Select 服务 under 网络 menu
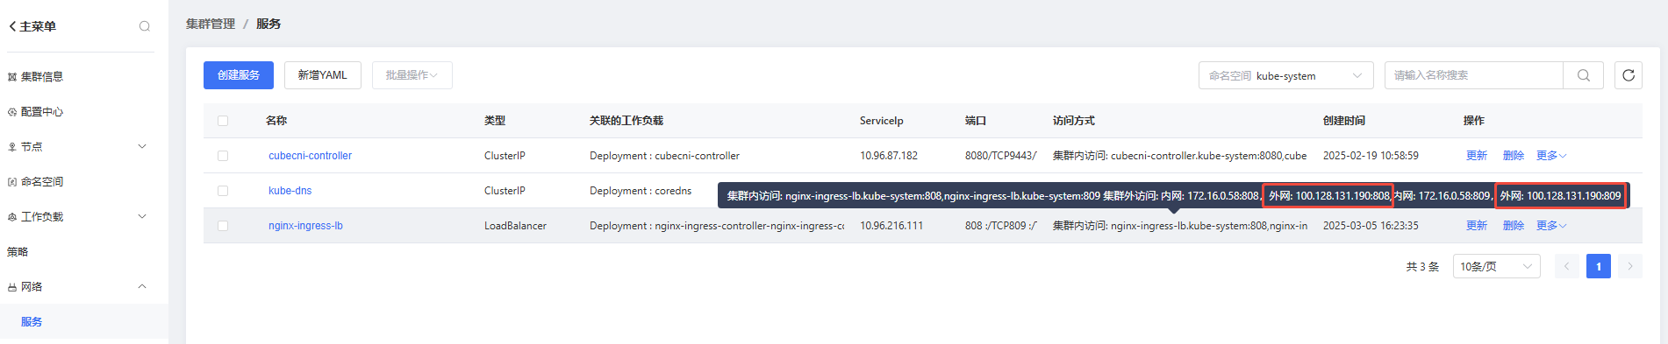Viewport: 1668px width, 344px height. click(x=32, y=322)
